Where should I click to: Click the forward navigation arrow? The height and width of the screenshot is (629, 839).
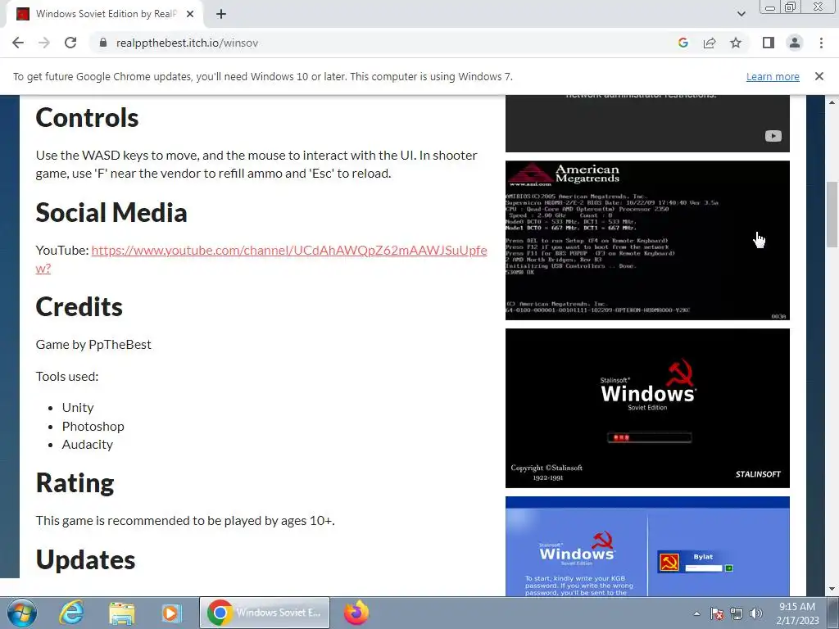pos(44,43)
